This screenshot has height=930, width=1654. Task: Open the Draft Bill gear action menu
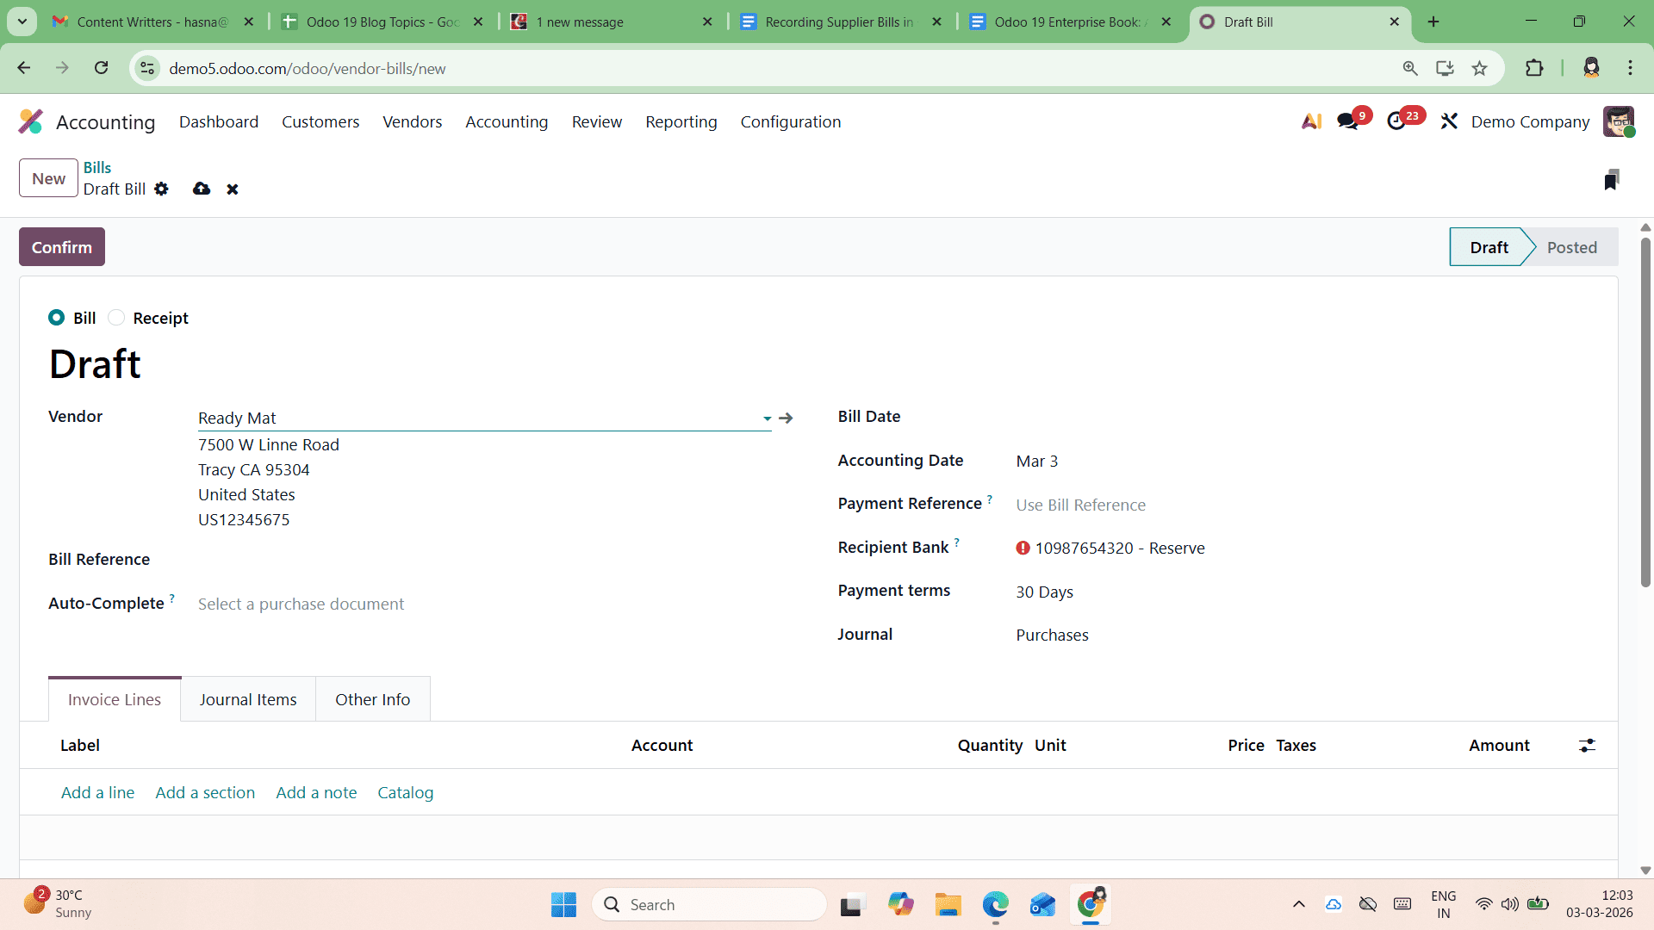coord(162,189)
